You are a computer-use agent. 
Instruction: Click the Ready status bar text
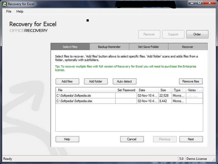(8, 159)
